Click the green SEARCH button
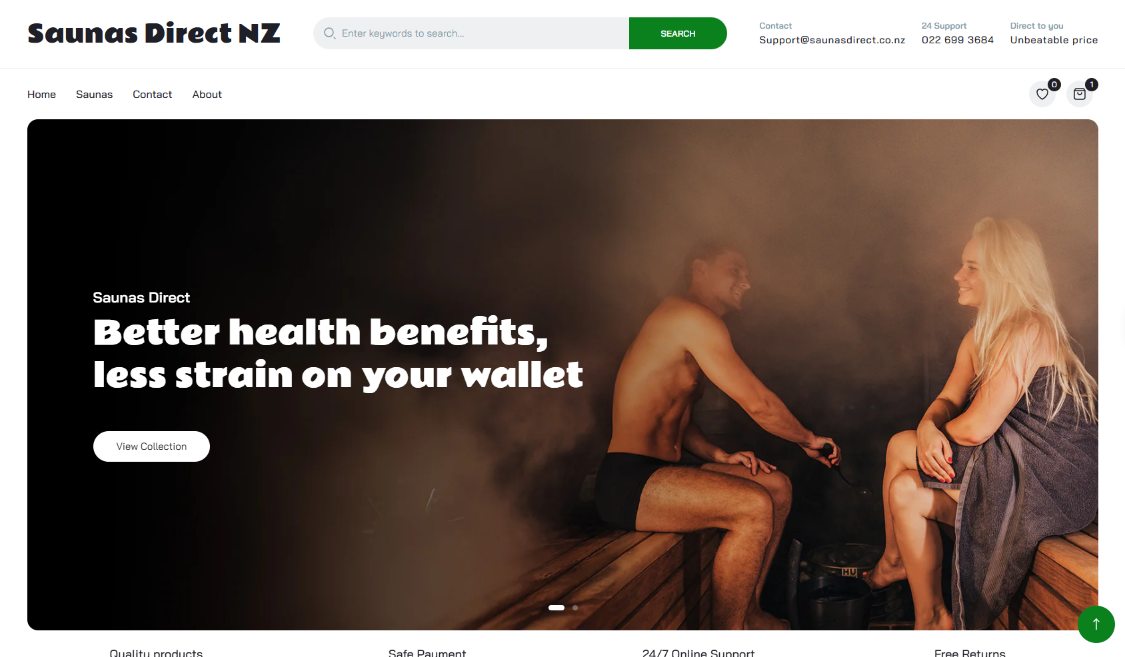 pyautogui.click(x=678, y=33)
